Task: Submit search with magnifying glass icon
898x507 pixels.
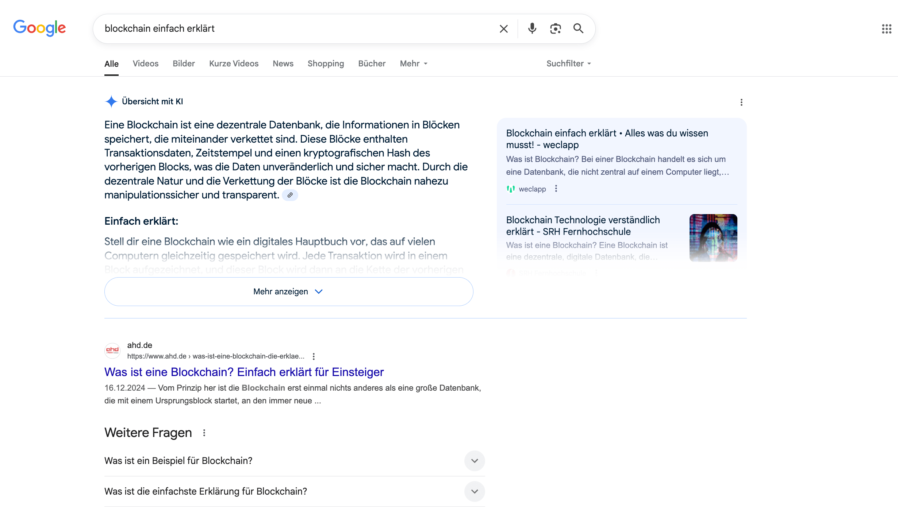Action: (x=578, y=28)
